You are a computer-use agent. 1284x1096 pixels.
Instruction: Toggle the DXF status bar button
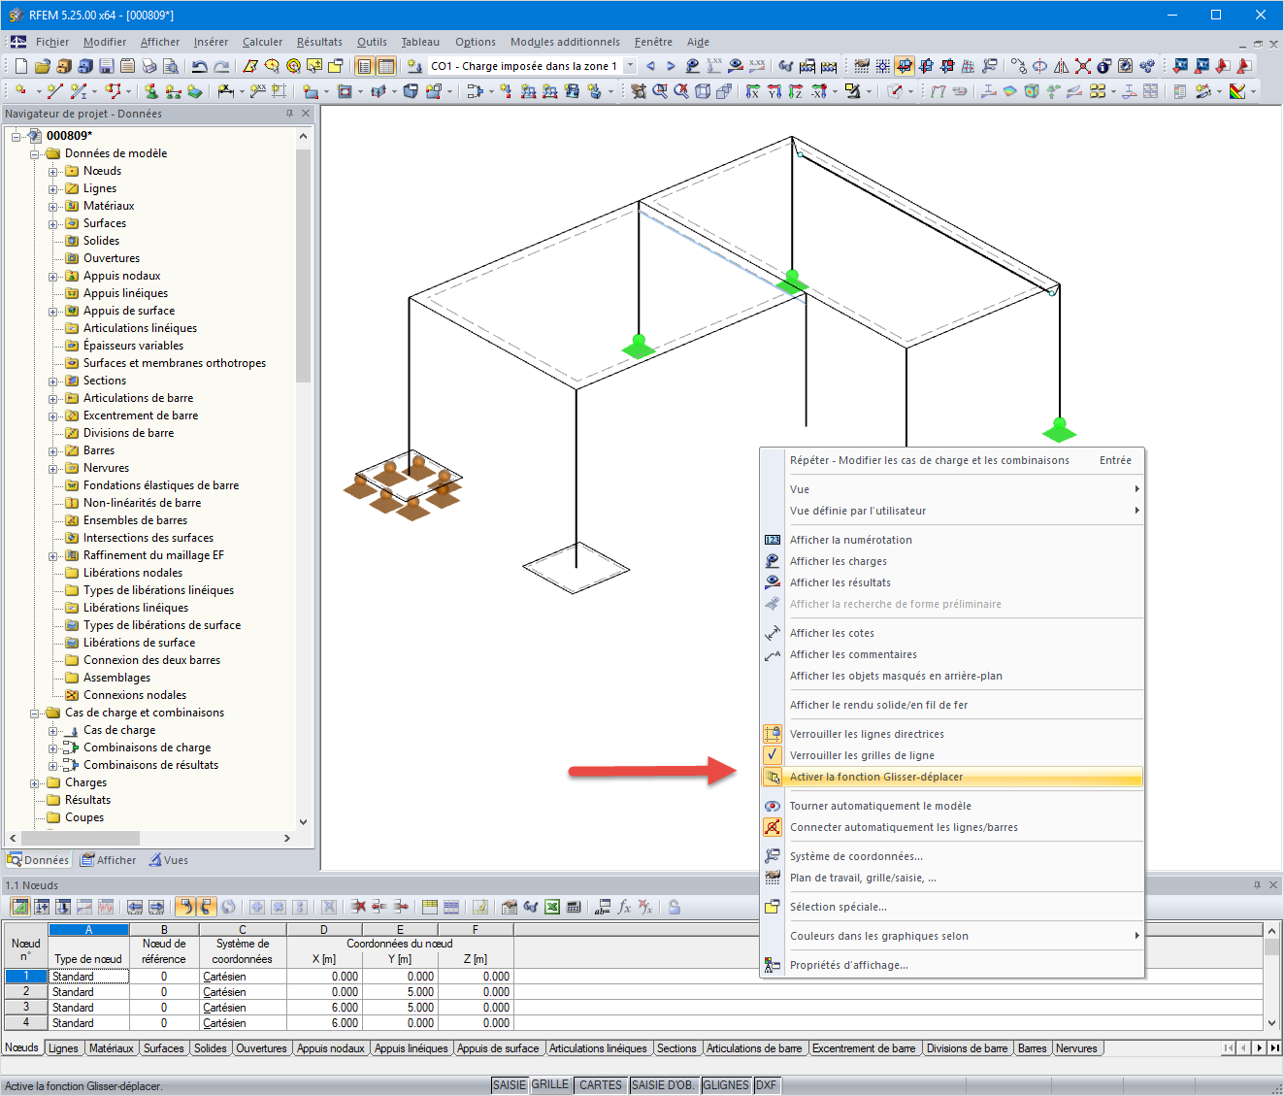click(x=766, y=1085)
